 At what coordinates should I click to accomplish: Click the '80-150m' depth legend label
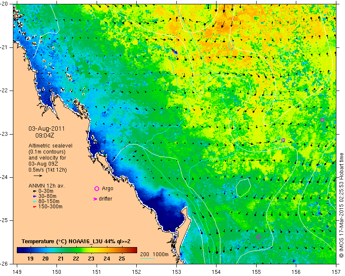coord(49,201)
